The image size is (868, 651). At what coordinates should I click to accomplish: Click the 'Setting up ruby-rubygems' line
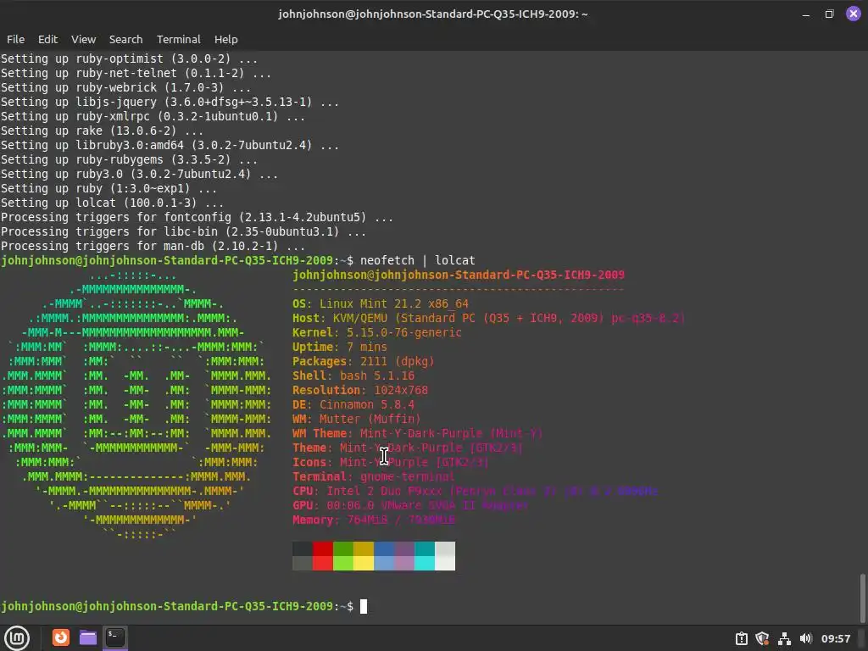(129, 159)
